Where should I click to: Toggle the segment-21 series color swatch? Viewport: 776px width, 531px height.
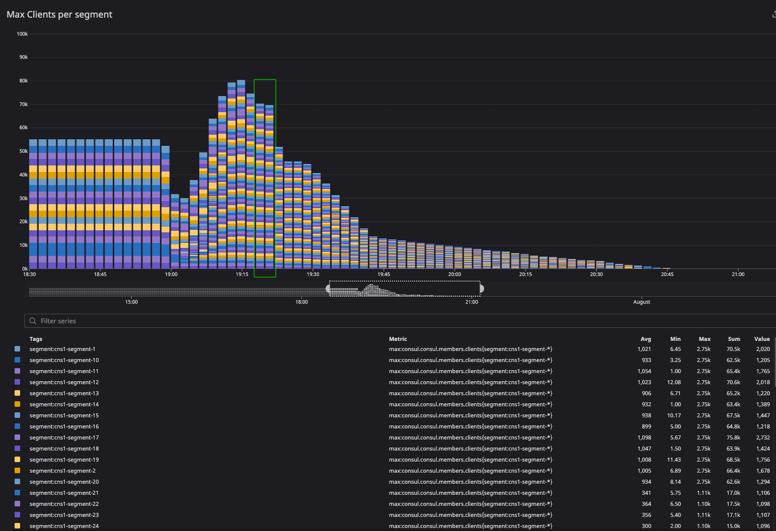click(18, 493)
